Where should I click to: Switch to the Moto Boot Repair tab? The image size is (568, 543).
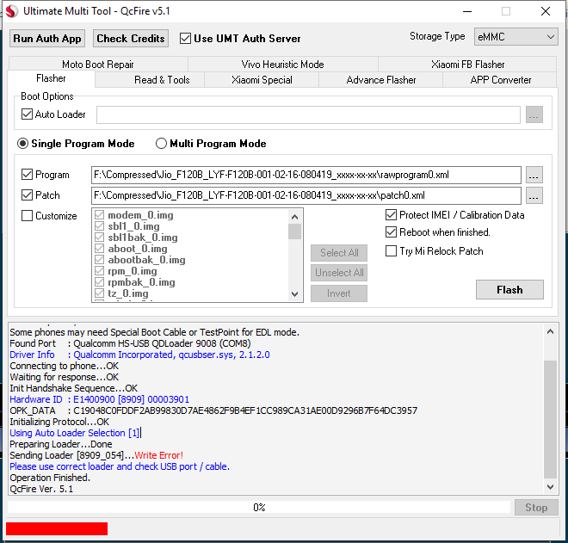98,65
